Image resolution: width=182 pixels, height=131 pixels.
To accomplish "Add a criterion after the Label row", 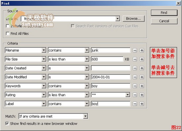I will 142,104.
